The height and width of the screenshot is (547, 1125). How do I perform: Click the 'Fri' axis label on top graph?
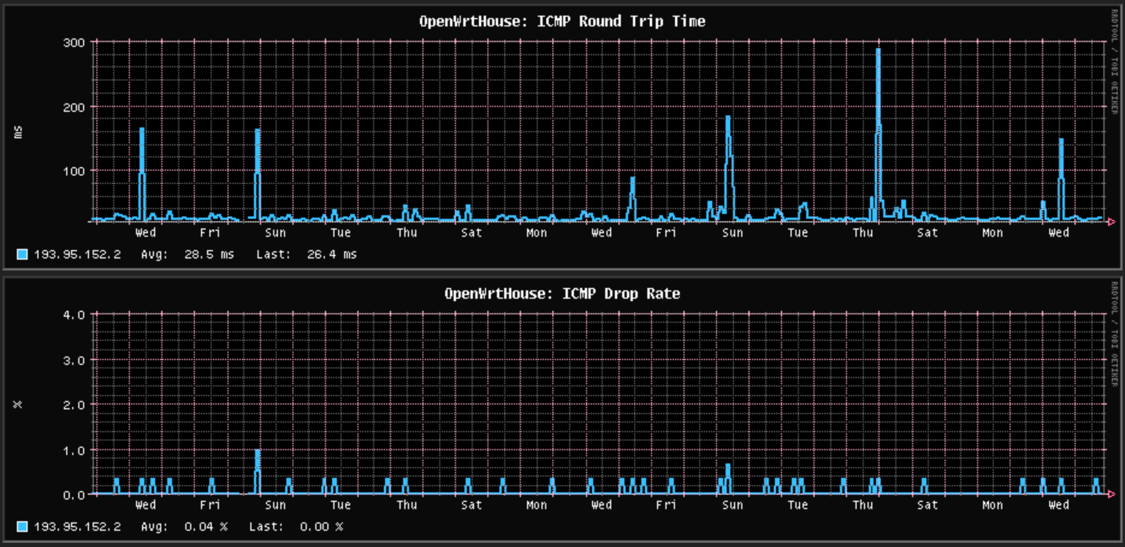tap(211, 233)
